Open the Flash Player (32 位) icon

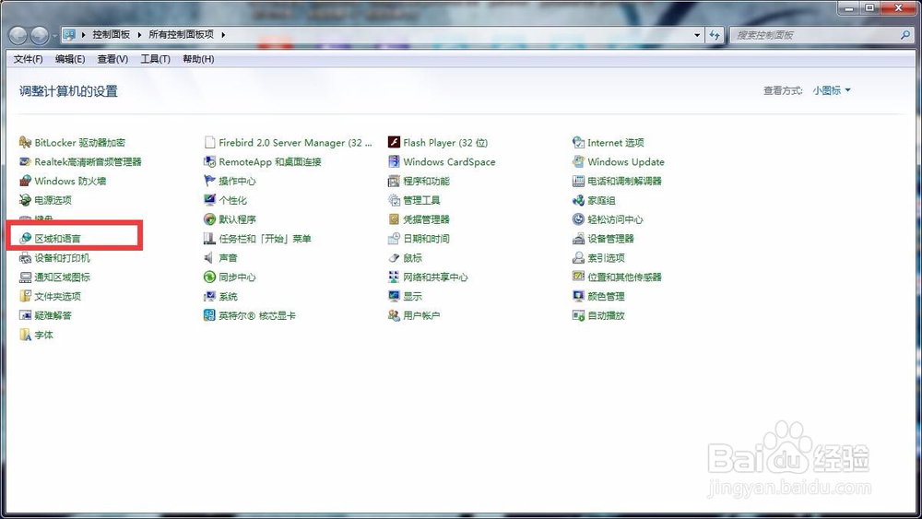point(394,142)
